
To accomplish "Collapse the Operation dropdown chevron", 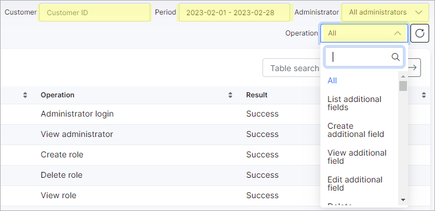I will [398, 33].
